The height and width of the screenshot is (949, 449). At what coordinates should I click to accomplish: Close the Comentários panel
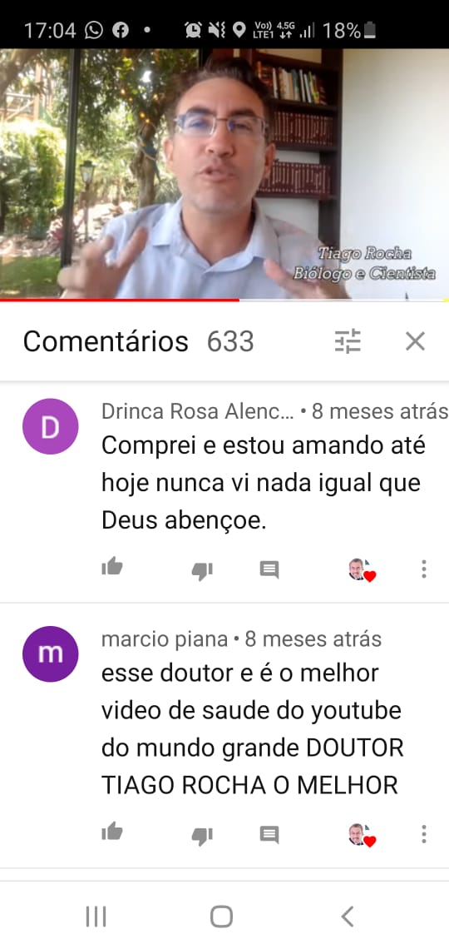415,341
